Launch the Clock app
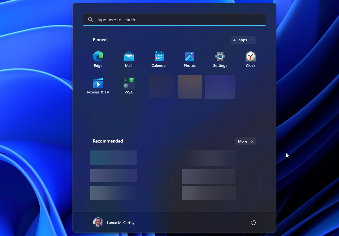 (250, 59)
